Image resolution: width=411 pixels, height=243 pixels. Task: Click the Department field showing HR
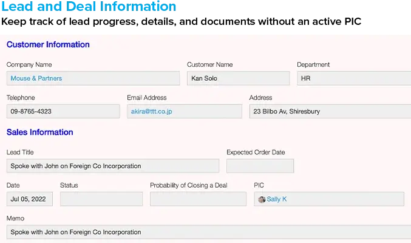tap(353, 78)
